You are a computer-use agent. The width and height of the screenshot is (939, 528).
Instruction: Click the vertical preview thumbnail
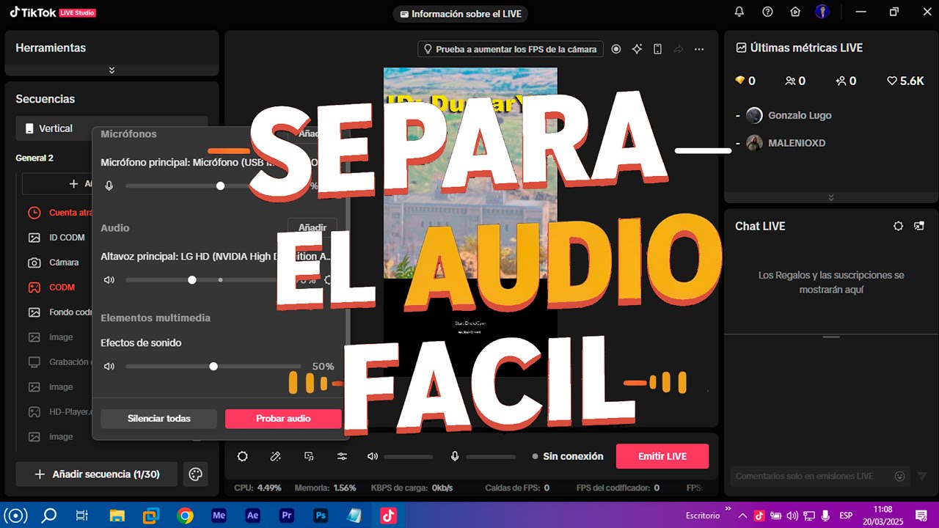[470, 221]
